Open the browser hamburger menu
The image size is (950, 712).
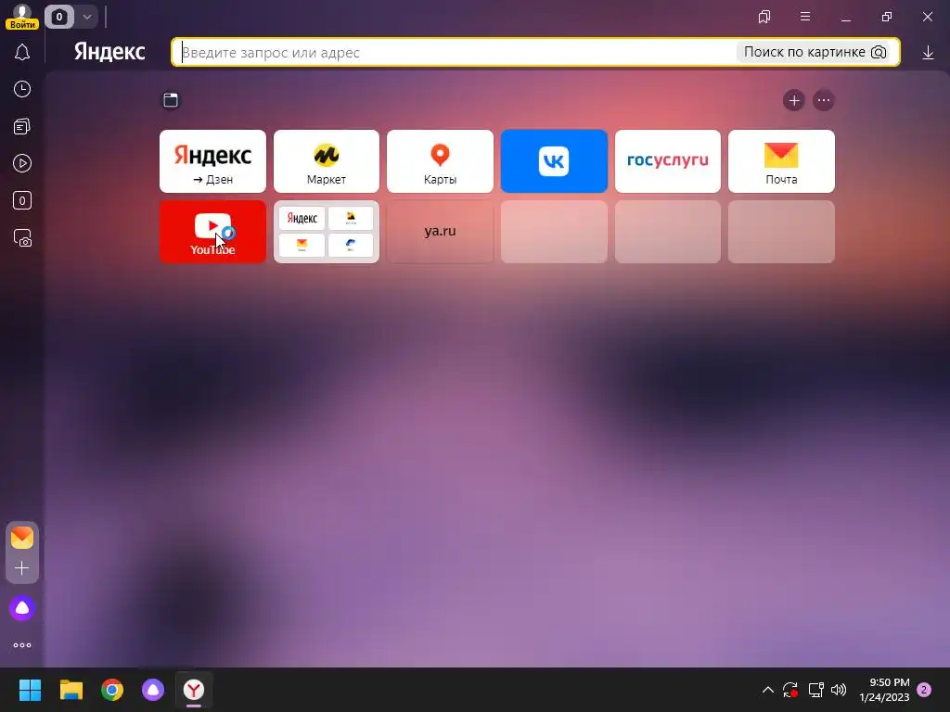805,17
